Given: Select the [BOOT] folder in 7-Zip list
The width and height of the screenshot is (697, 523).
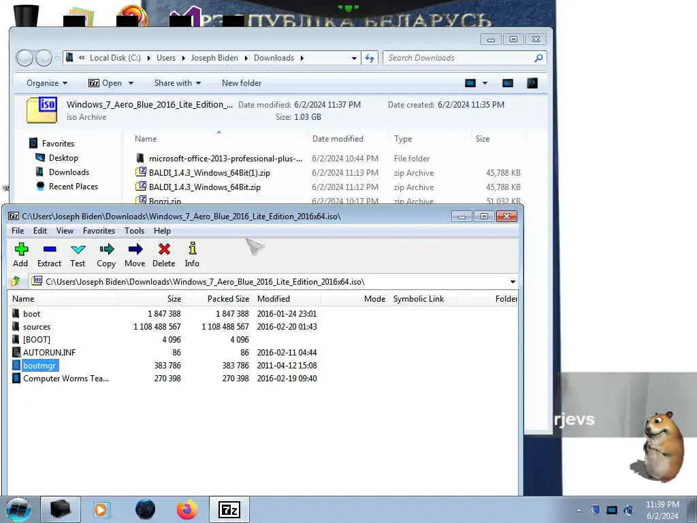Looking at the screenshot, I should (37, 339).
